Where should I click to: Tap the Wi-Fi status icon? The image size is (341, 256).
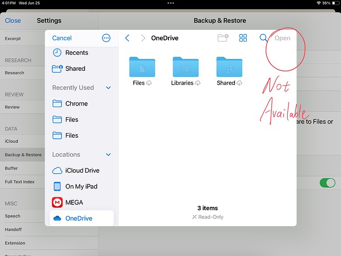318,3
